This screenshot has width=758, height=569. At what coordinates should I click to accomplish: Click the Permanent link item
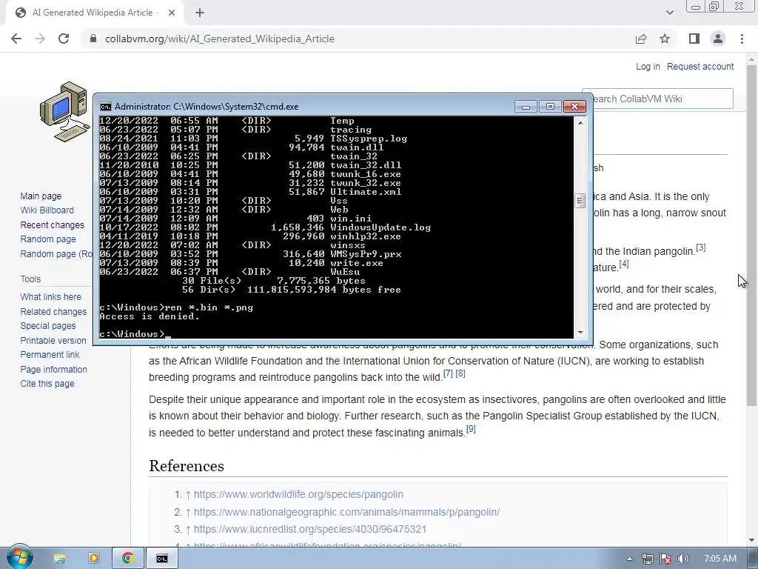point(50,355)
